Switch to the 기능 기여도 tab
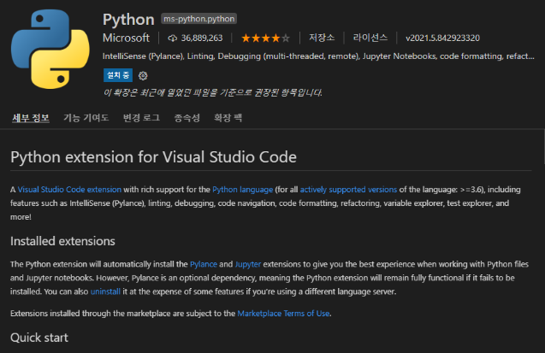 coord(86,118)
